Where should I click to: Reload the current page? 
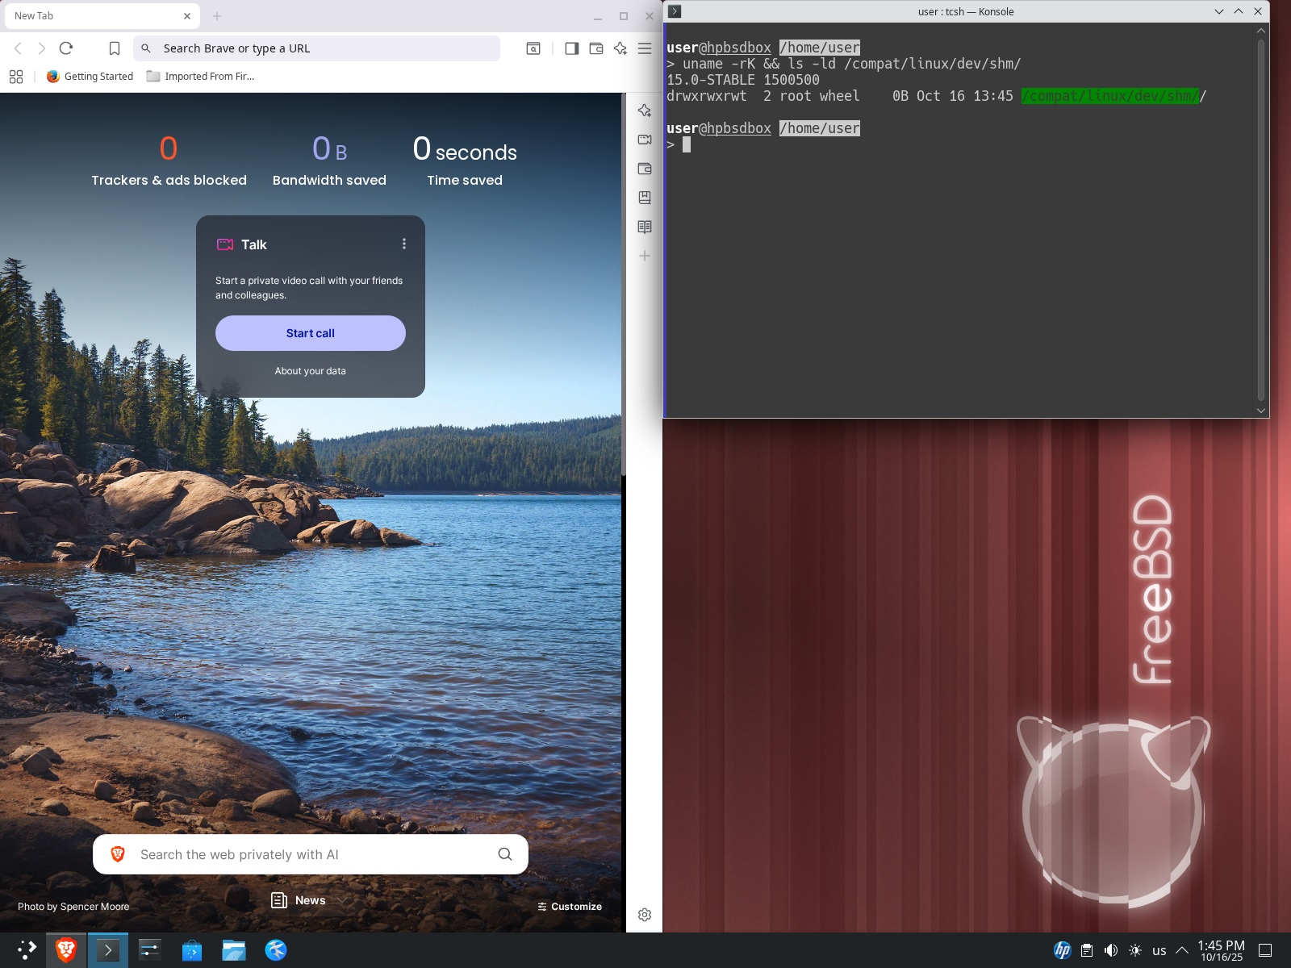coord(66,48)
